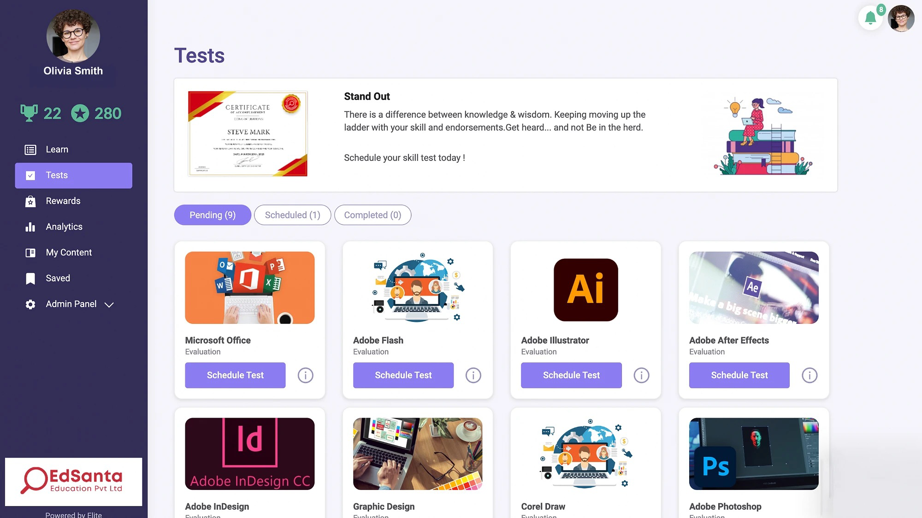Click Olivia Smith's profile picture
The width and height of the screenshot is (922, 518).
coord(72,37)
